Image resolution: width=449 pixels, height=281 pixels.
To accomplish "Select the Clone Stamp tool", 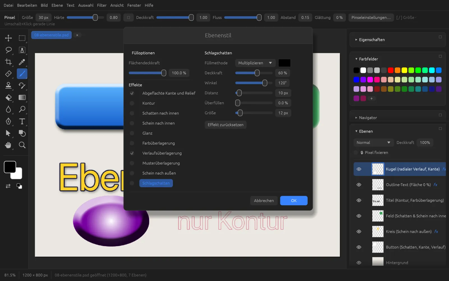I will click(x=8, y=85).
